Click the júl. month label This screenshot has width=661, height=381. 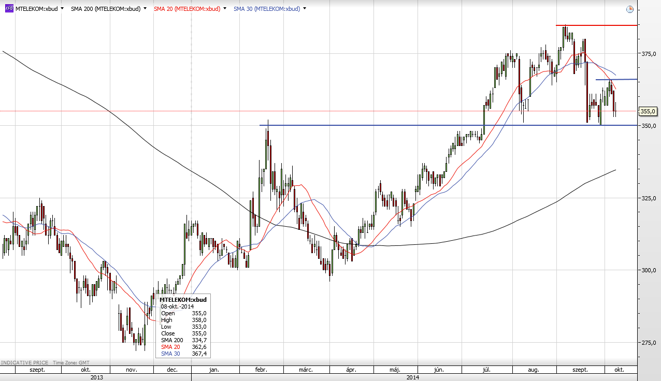click(x=486, y=370)
